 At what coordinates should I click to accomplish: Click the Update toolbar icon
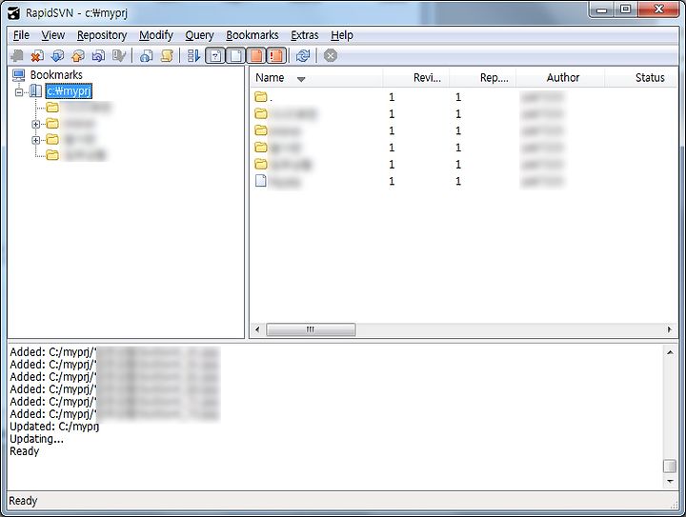pyautogui.click(x=57, y=55)
